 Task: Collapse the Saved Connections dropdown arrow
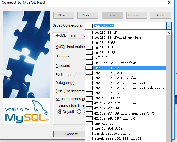point(169,26)
